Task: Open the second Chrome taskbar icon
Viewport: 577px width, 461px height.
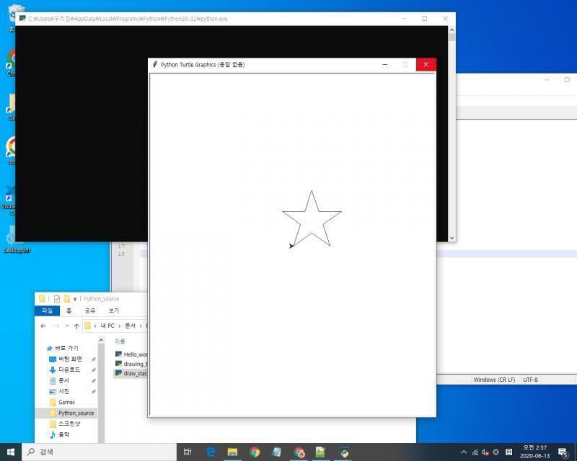Action: 299,452
